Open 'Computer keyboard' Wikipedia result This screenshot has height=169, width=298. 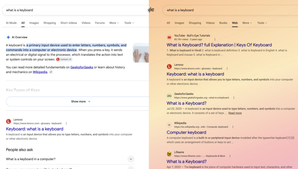coord(186,132)
